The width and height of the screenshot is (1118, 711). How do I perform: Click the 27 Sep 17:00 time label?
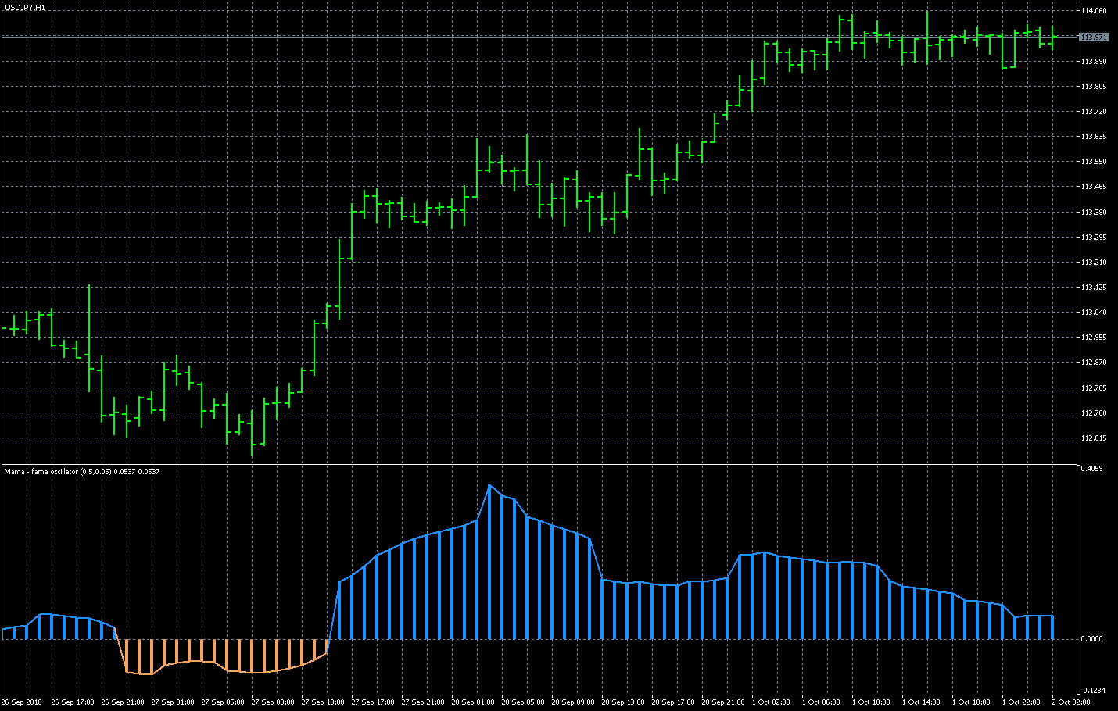(x=373, y=702)
